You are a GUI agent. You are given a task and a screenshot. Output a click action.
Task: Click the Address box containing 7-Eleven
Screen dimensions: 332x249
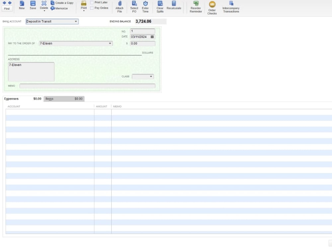31,72
